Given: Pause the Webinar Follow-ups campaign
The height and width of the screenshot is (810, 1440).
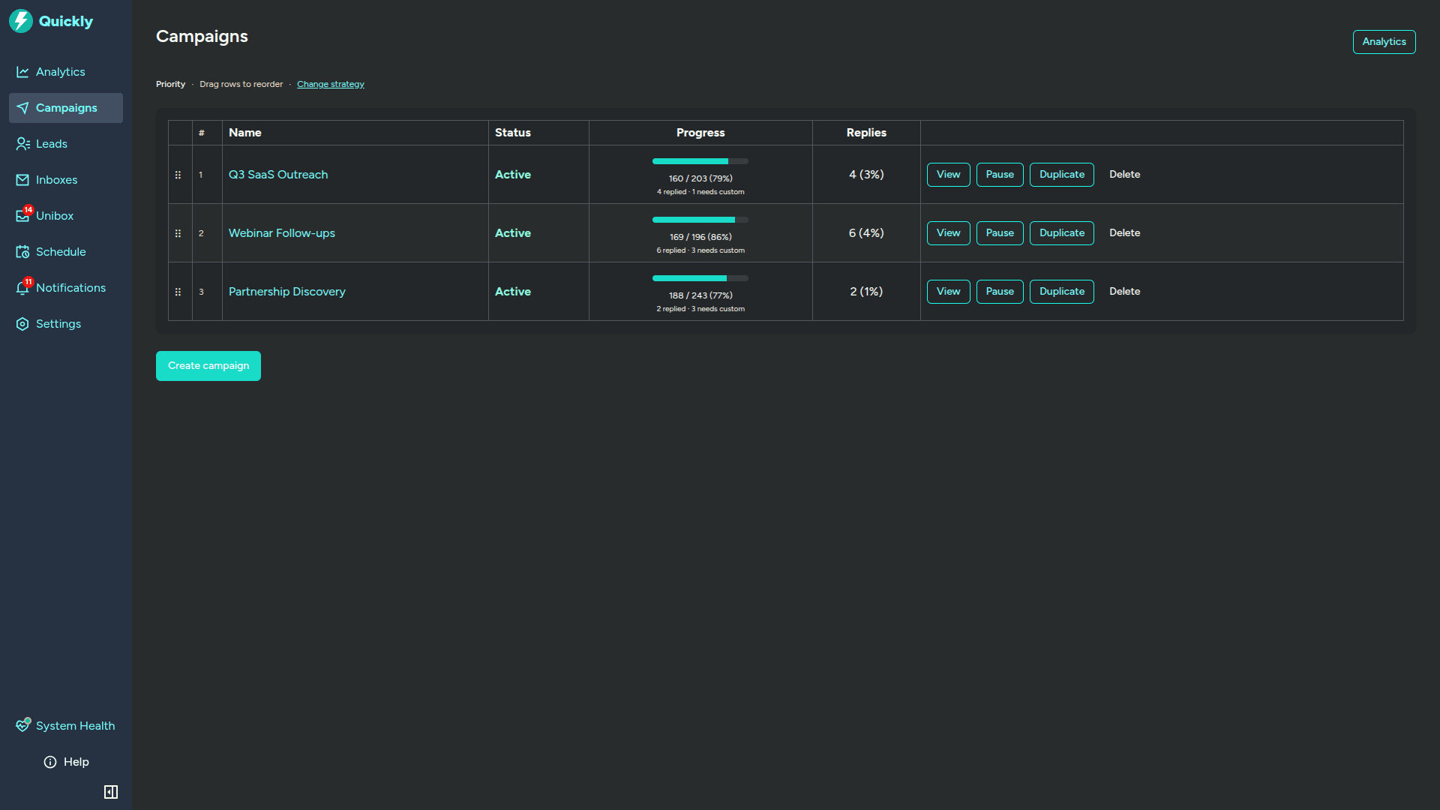Looking at the screenshot, I should point(1000,233).
